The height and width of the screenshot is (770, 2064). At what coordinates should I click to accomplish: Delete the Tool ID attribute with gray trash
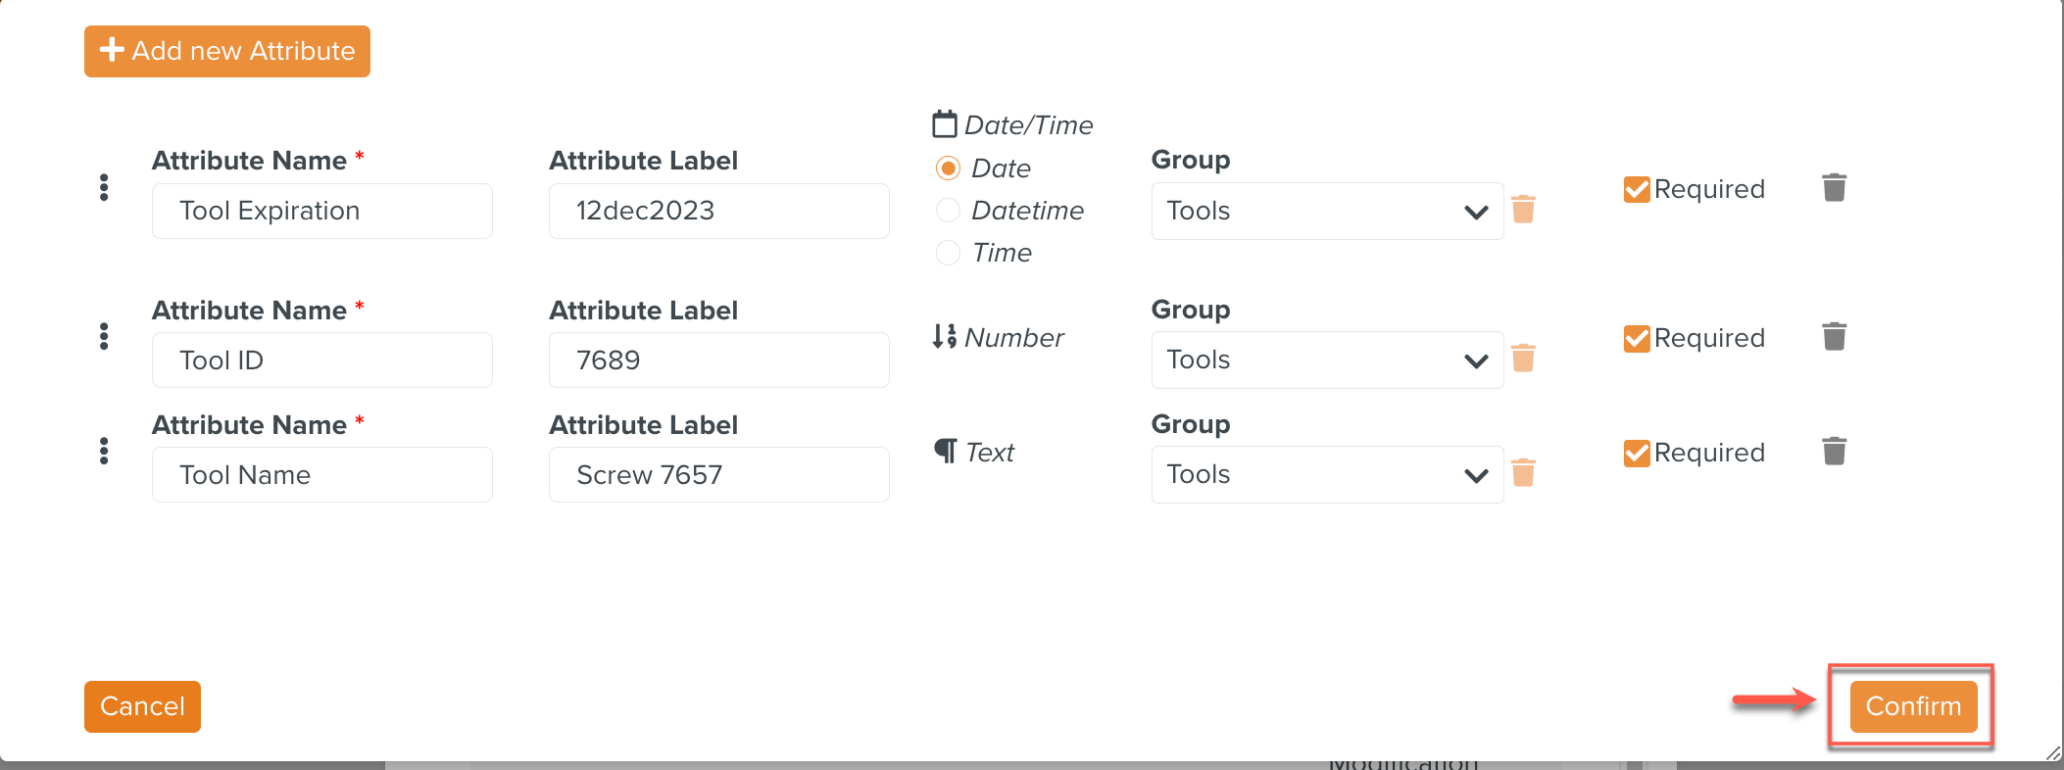pyautogui.click(x=1834, y=336)
